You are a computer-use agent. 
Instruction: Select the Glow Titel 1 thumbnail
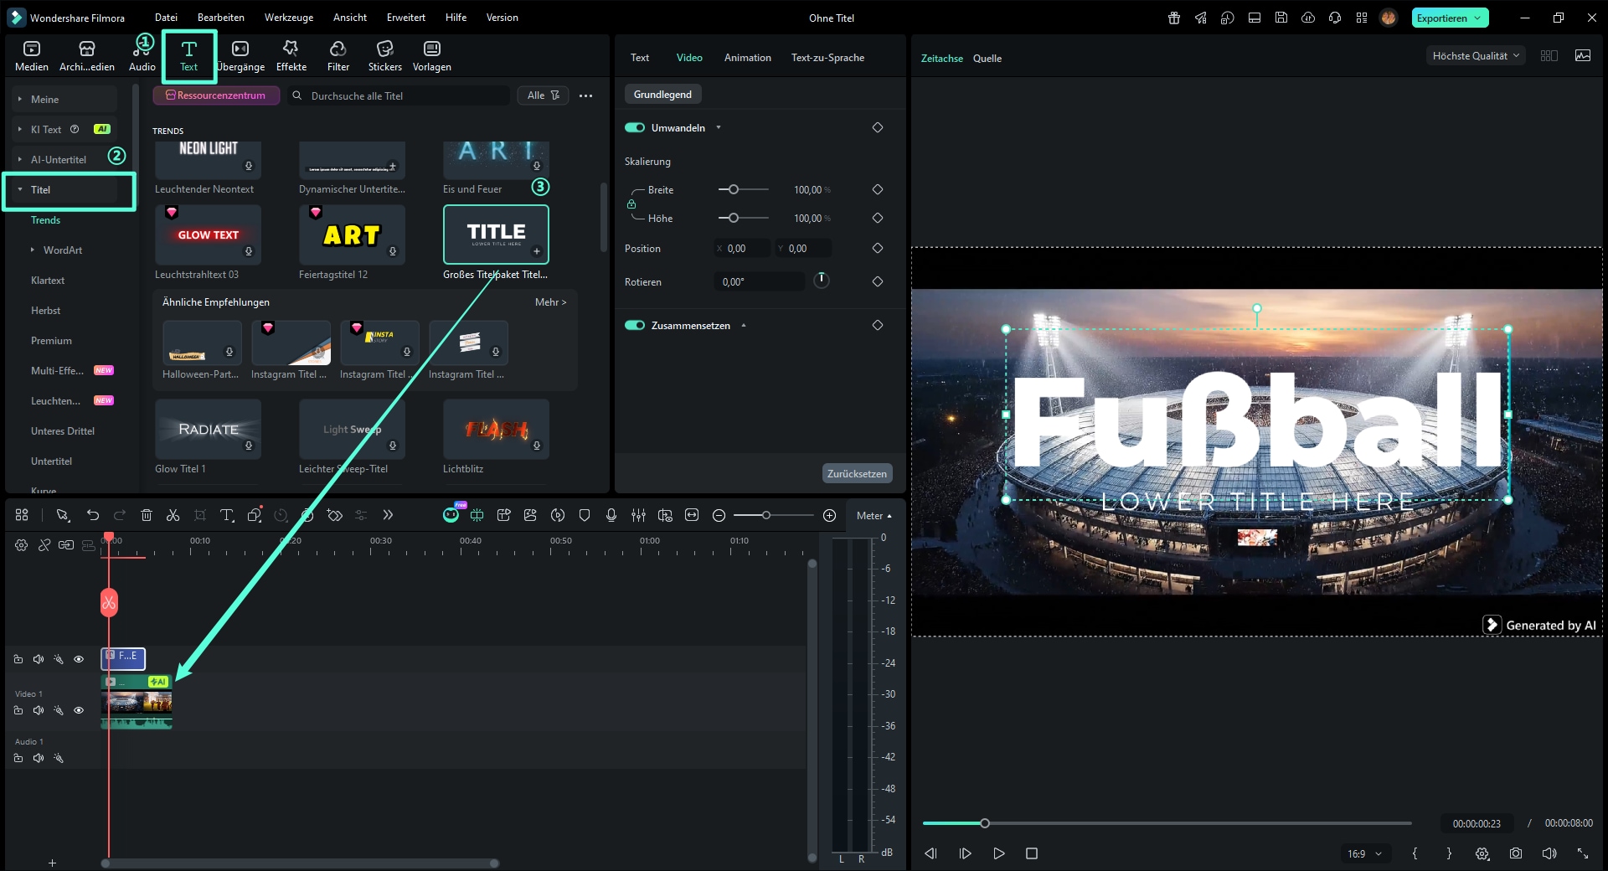[x=208, y=430]
